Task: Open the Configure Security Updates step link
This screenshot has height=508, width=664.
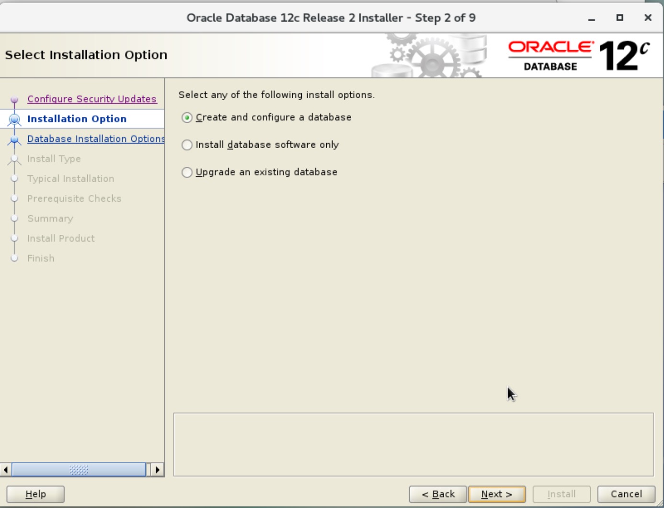Action: coord(92,99)
